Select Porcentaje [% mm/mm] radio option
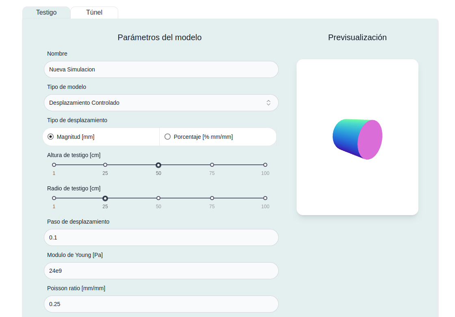Image resolution: width=455 pixels, height=317 pixels. (x=168, y=137)
